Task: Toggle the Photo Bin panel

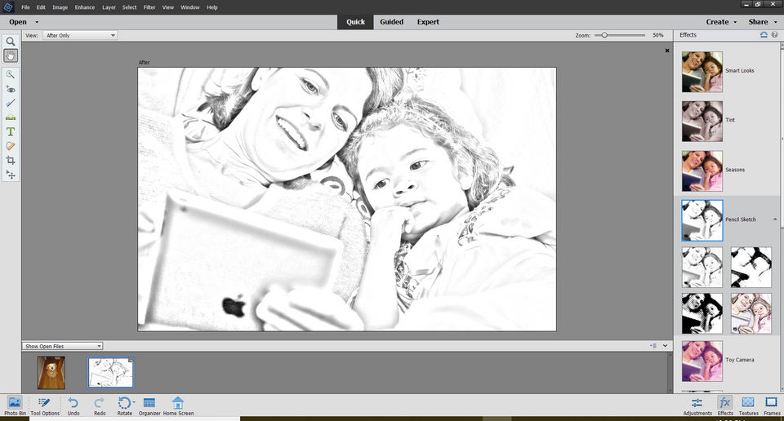Action: (x=15, y=405)
